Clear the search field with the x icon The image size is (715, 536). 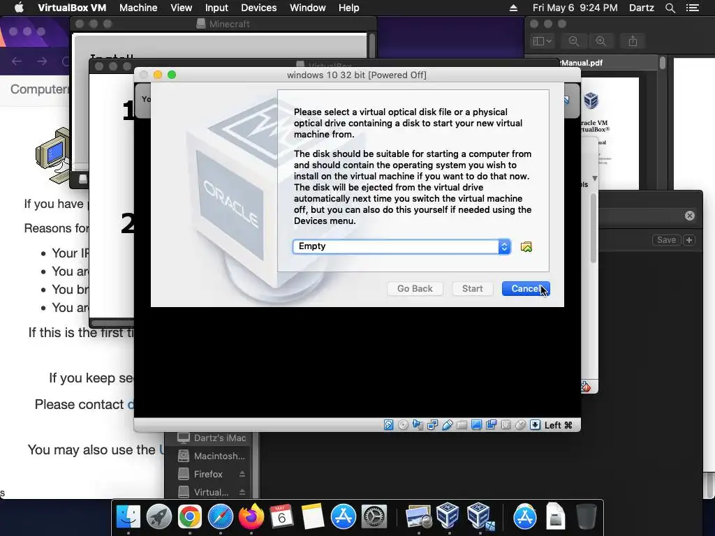(689, 216)
